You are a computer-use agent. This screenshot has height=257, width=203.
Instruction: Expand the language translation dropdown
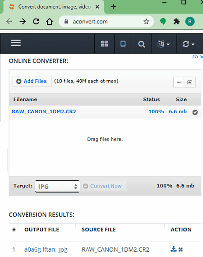click(x=164, y=44)
